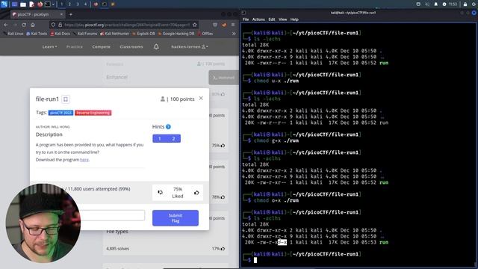Click the lock screen icon in tray
The image size is (478, 269).
tap(465, 4)
